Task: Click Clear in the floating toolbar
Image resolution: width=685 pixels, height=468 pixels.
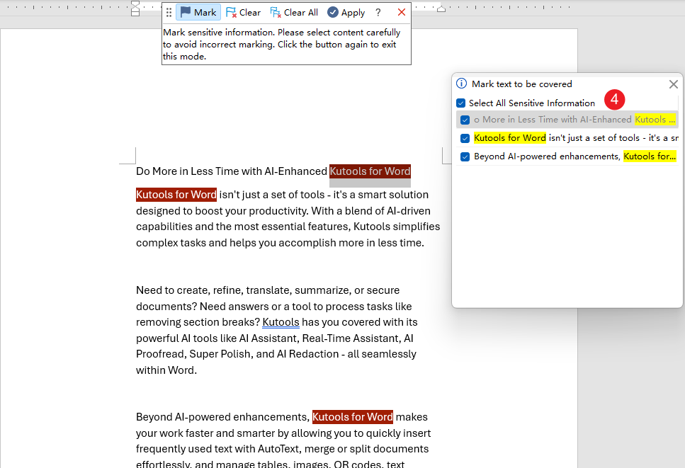Action: [244, 13]
